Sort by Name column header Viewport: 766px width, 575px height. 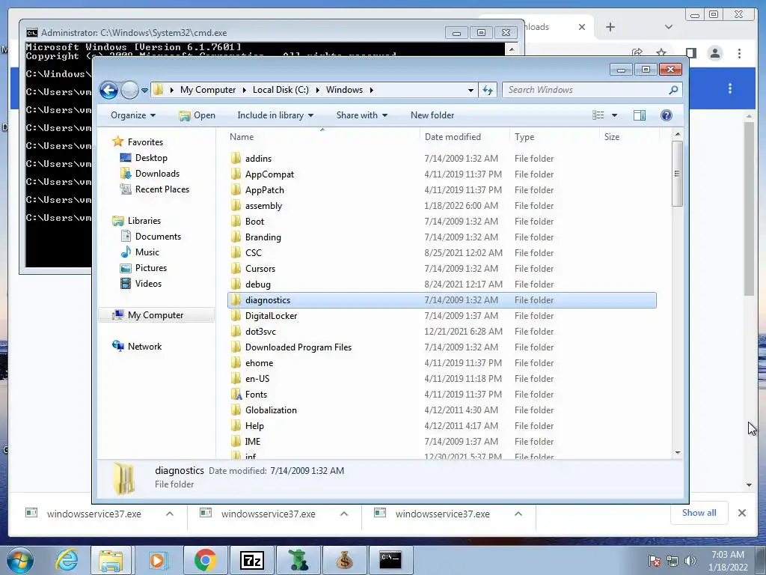242,137
